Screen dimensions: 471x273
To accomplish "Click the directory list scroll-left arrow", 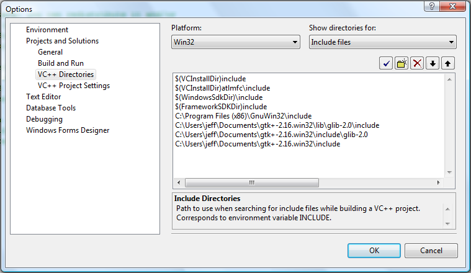I will (x=179, y=182).
